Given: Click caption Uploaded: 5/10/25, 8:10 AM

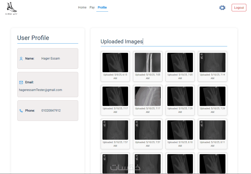Looking at the screenshot, I should (180, 144).
